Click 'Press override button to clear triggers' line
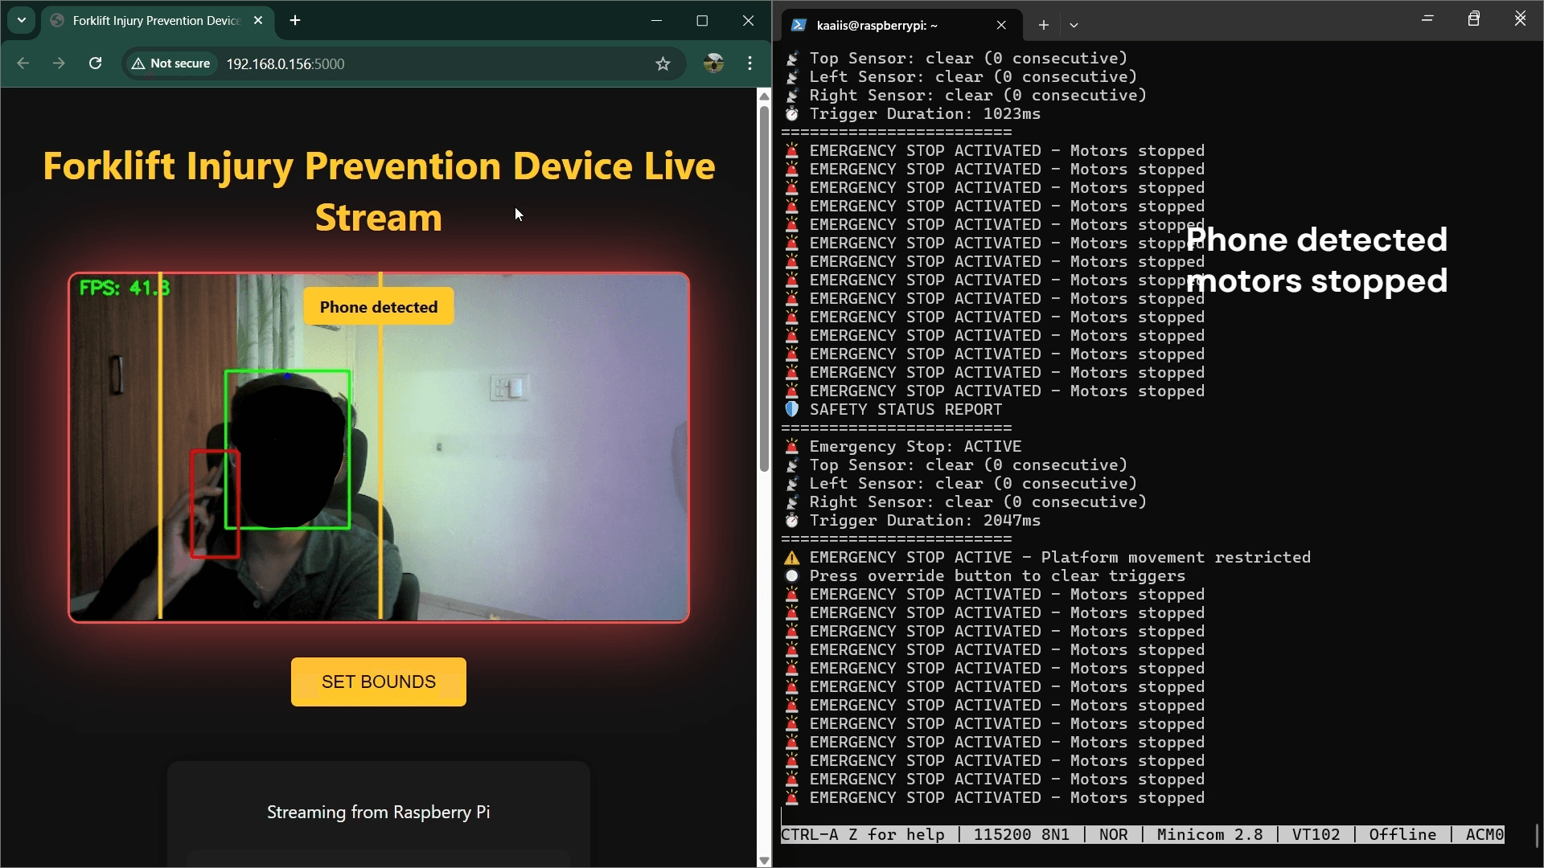Screen dimensions: 1544x868 click(997, 576)
